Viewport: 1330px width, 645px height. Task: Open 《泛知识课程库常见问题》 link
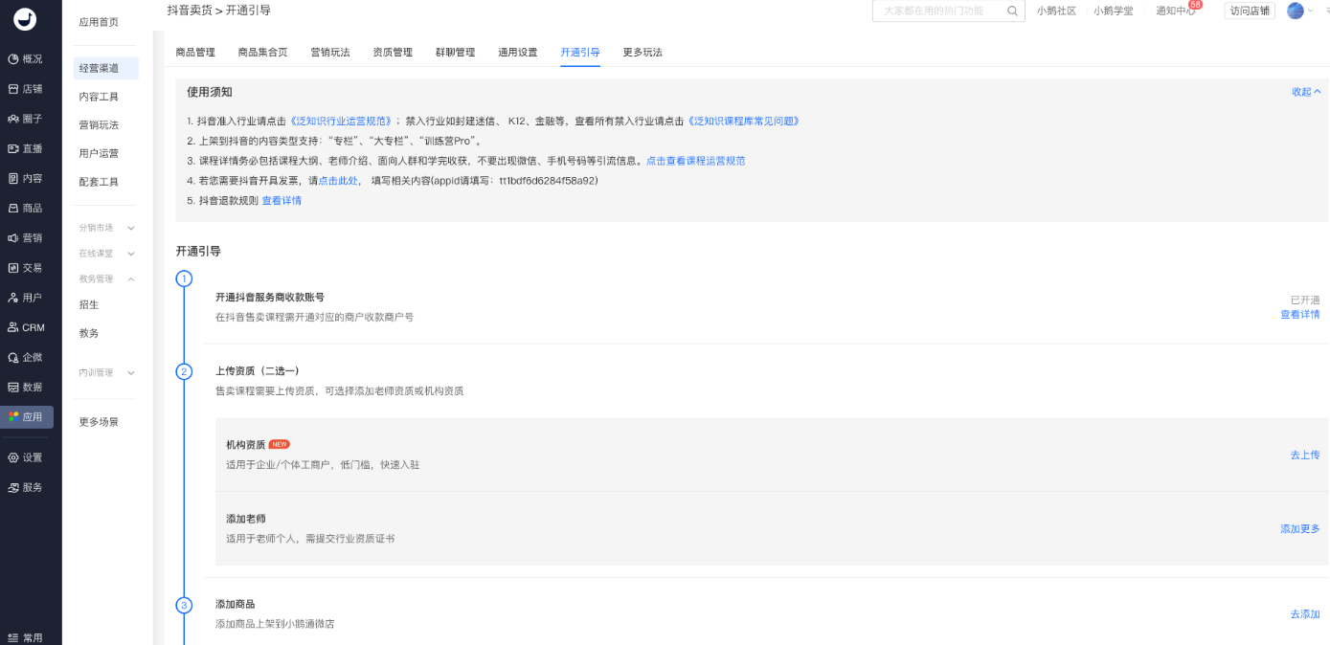742,122
